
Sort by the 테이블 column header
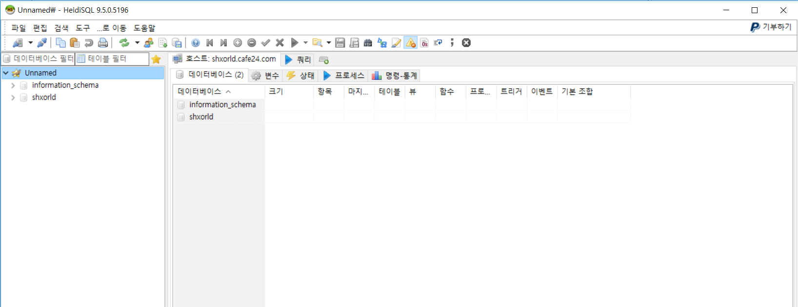[390, 92]
